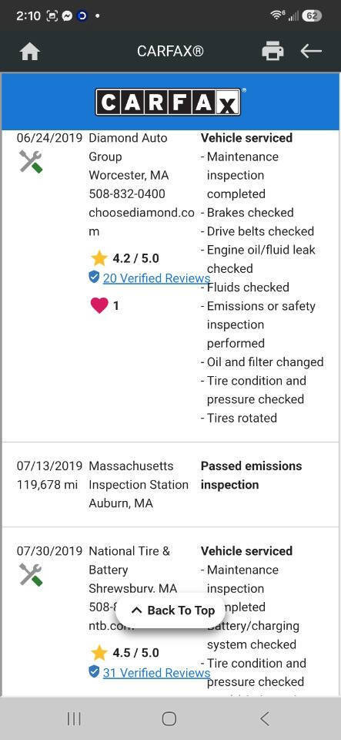Tap the Back To Top button
The height and width of the screenshot is (740, 341).
(x=173, y=610)
